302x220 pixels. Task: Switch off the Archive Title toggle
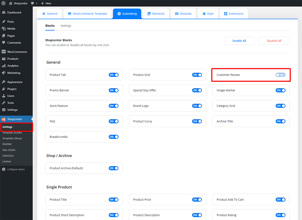(280, 121)
